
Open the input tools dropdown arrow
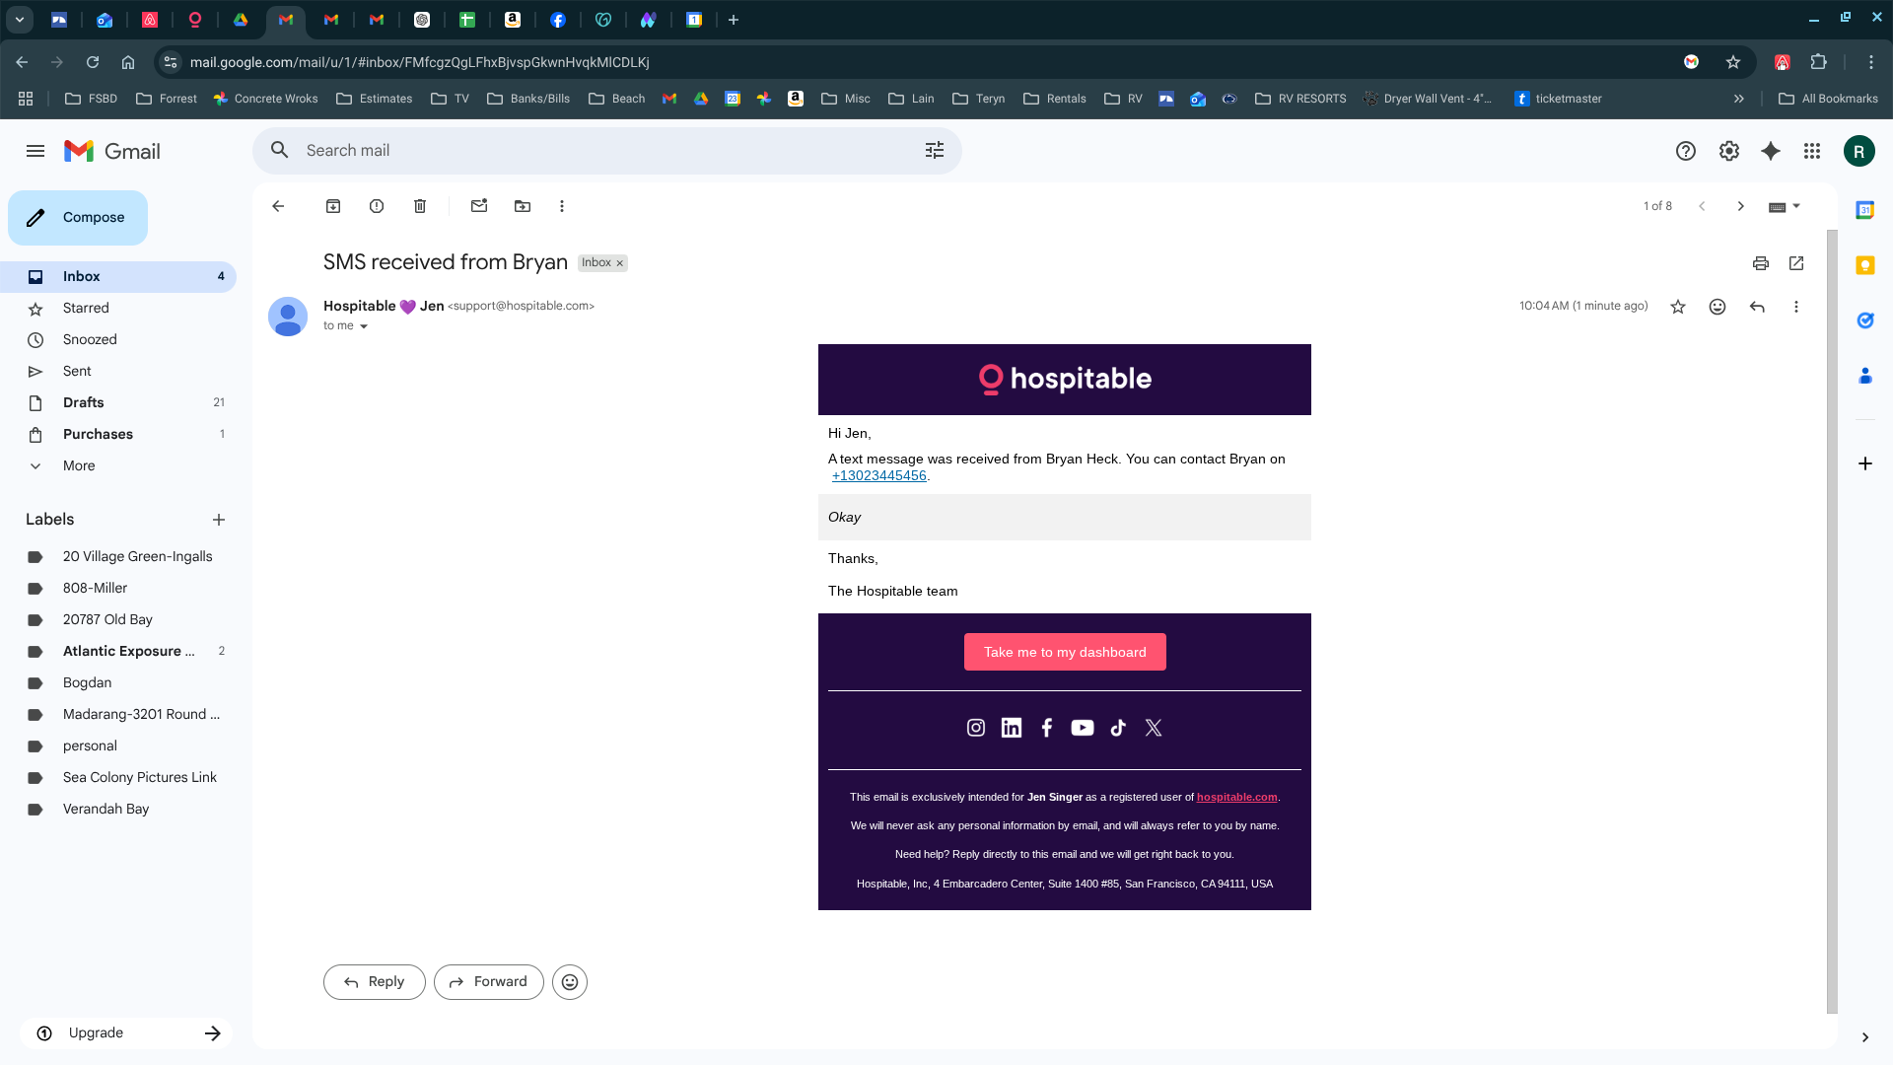tap(1796, 206)
